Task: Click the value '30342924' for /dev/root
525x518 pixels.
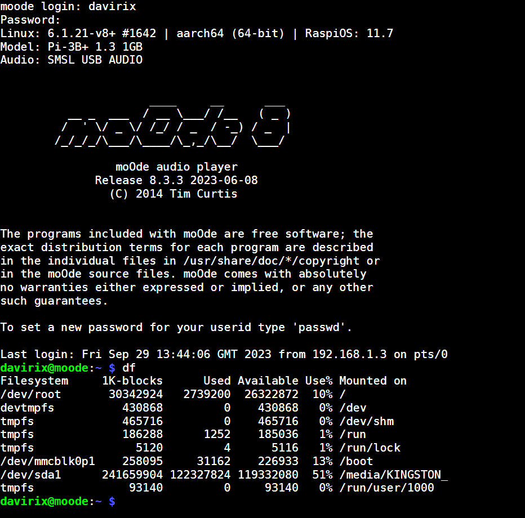Action: point(136,394)
